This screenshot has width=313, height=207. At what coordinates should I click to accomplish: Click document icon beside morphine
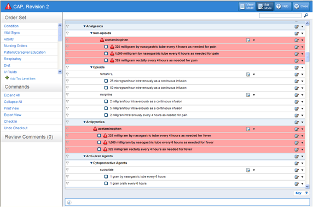248,95
